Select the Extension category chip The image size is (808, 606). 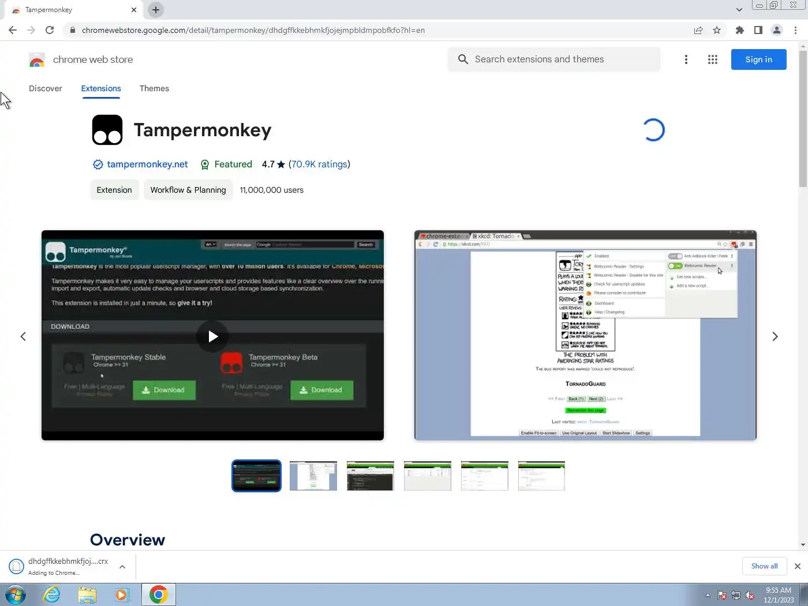coord(114,190)
